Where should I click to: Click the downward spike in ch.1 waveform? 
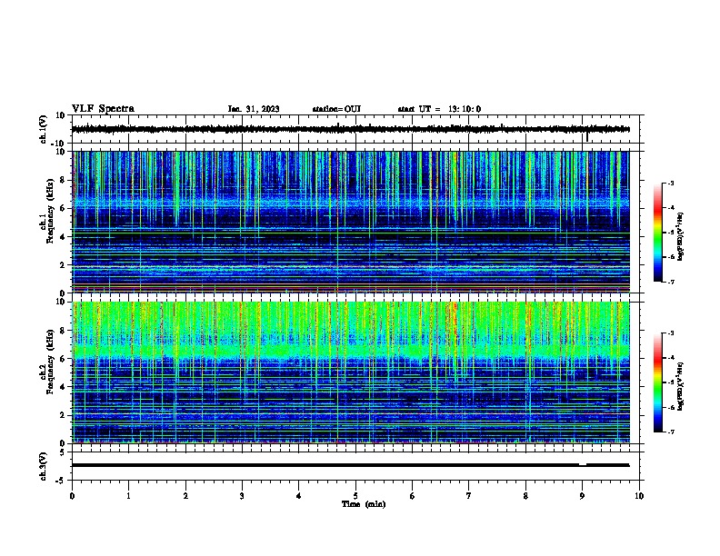click(x=587, y=136)
